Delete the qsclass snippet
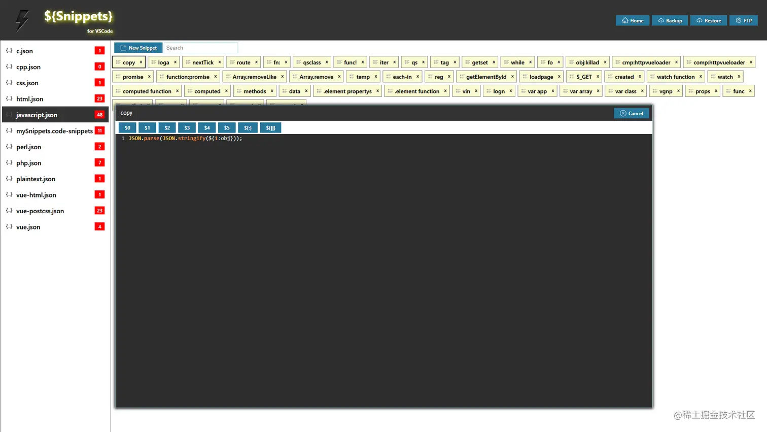This screenshot has width=767, height=432. pos(327,62)
